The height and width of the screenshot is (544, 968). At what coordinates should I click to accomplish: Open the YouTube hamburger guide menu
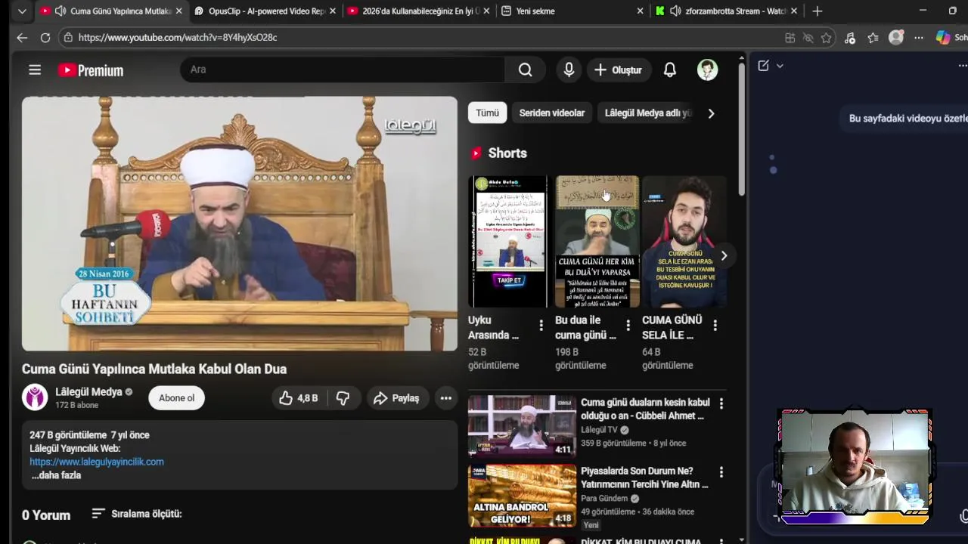[35, 70]
